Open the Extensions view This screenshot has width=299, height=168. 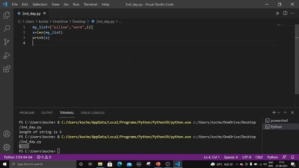click(x=7, y=69)
